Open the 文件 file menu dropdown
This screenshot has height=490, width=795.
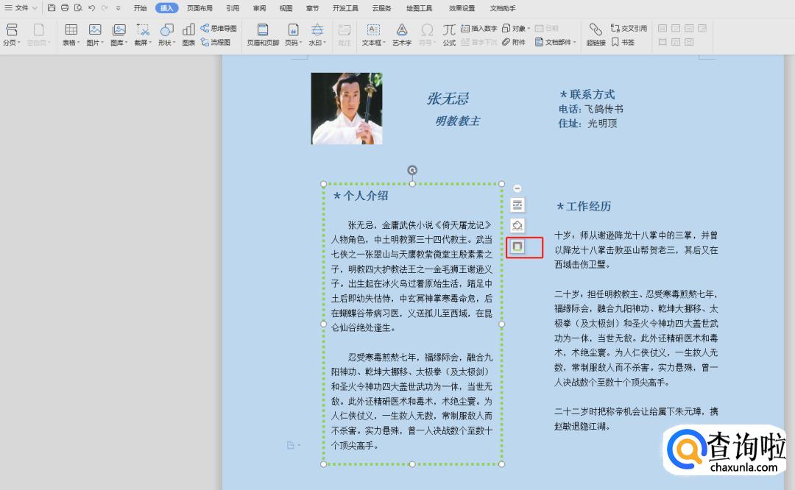pos(21,8)
